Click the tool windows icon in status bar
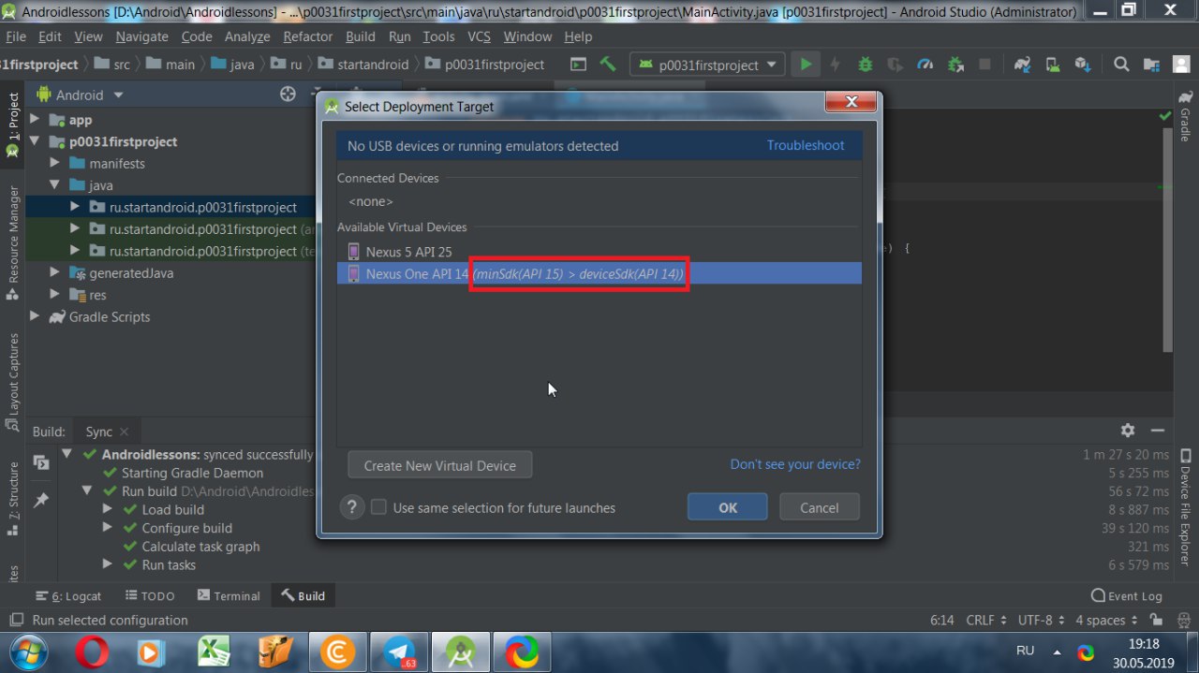 pyautogui.click(x=15, y=620)
